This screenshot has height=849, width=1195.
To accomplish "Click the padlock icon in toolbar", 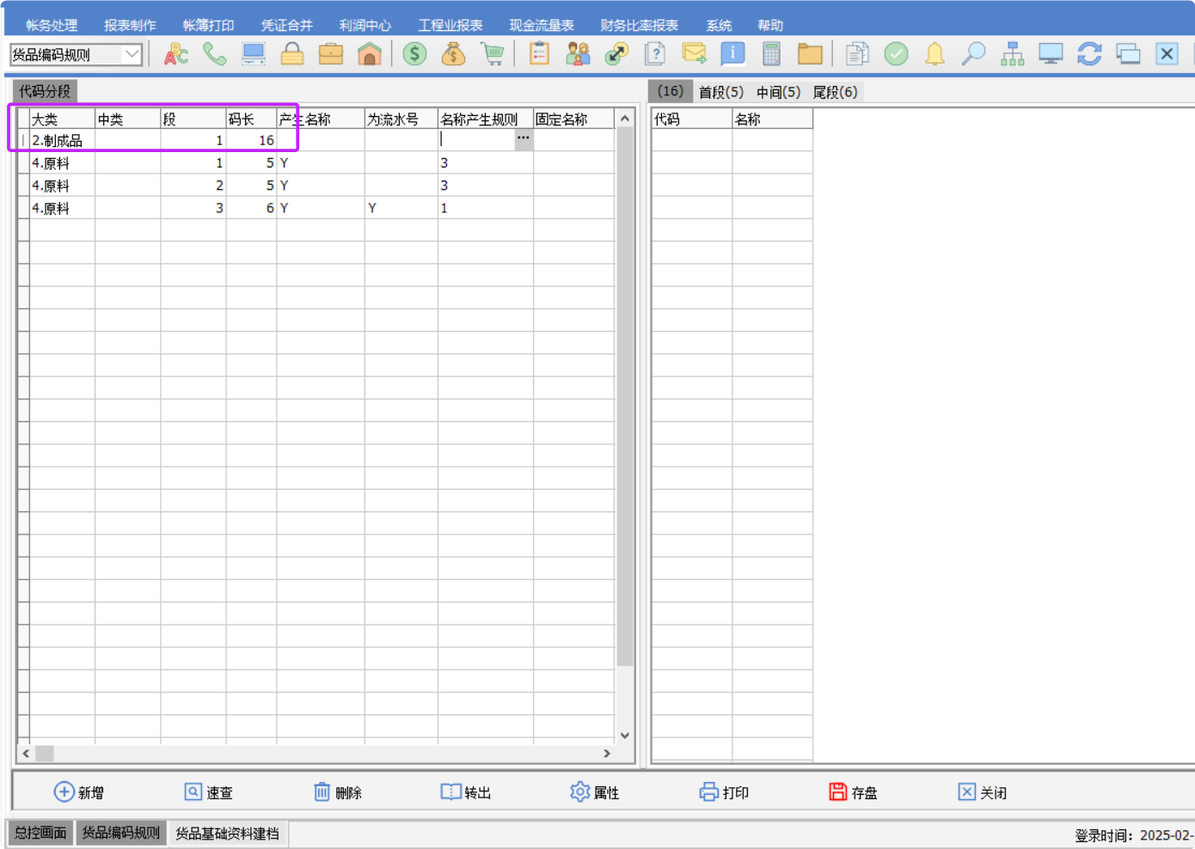I will [292, 54].
